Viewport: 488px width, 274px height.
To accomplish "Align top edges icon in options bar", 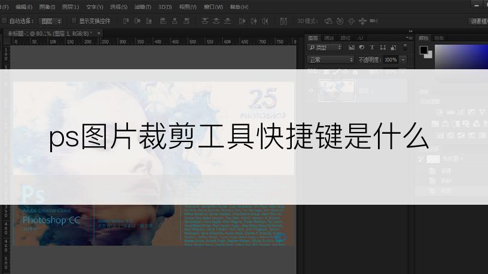I will [126, 21].
